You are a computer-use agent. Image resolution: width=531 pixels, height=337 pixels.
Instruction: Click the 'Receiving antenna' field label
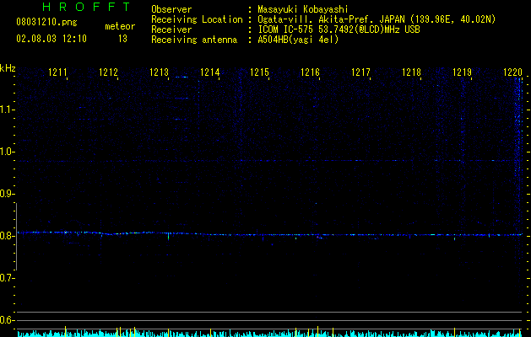194,40
